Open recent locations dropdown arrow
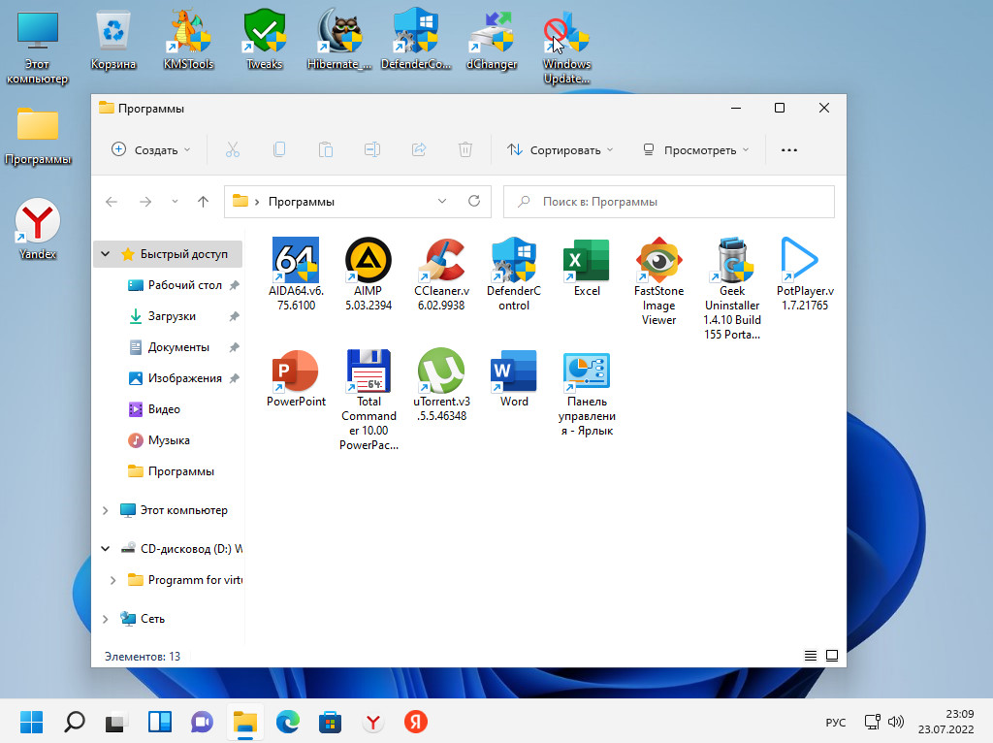 pos(175,202)
